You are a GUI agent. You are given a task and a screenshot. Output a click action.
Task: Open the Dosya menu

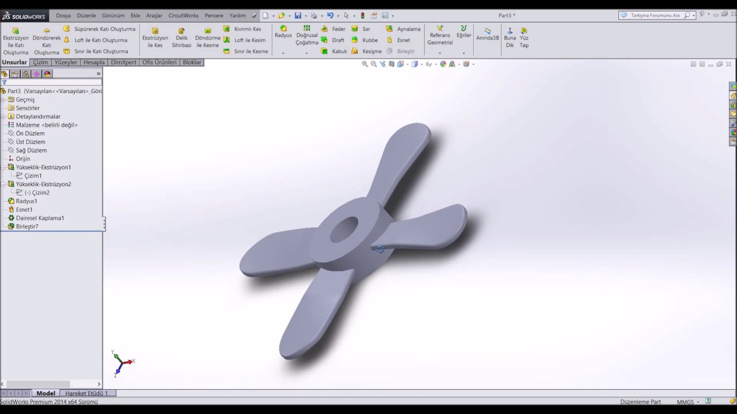pyautogui.click(x=63, y=16)
